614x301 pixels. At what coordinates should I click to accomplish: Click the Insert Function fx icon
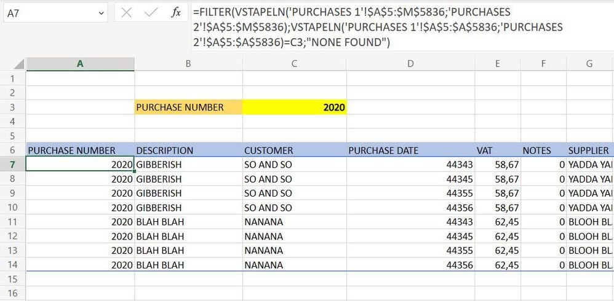pos(176,12)
